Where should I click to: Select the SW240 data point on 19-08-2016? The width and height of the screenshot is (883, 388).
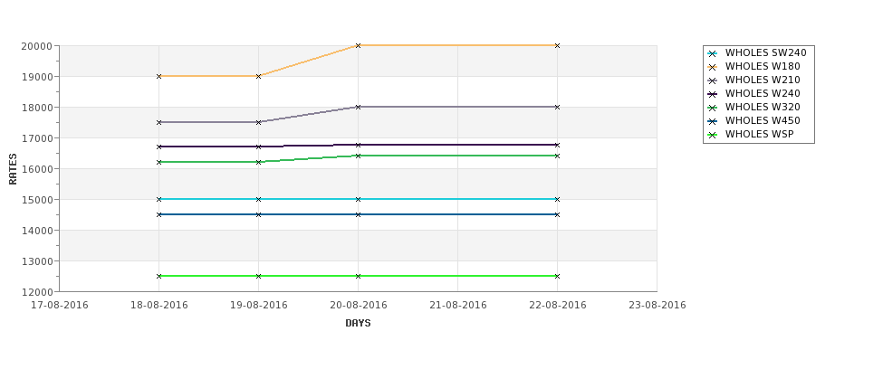click(x=258, y=199)
